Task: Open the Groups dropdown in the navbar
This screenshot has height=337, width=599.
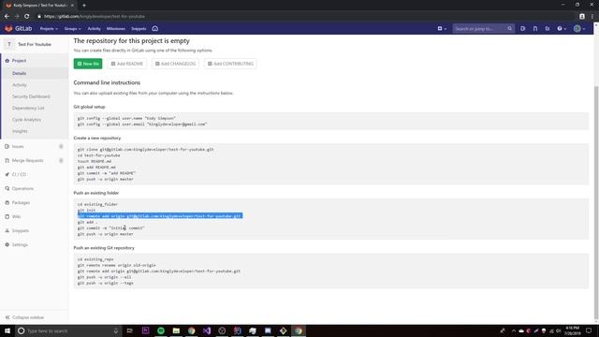Action: click(72, 29)
